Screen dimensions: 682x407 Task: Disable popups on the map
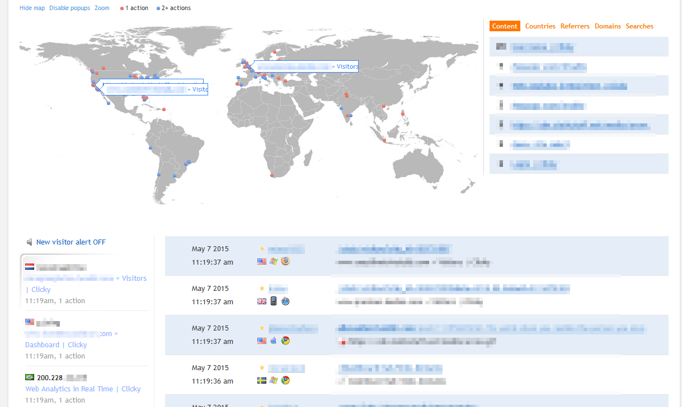click(x=69, y=8)
